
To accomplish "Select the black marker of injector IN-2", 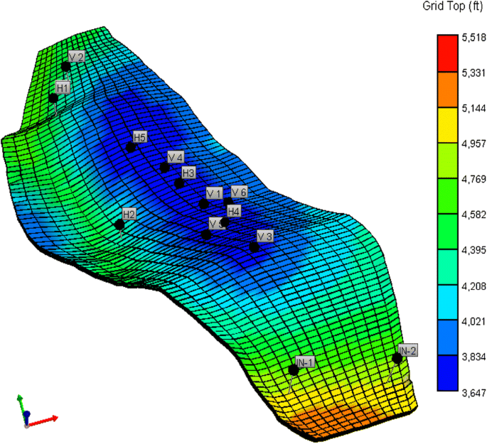I will tap(397, 358).
